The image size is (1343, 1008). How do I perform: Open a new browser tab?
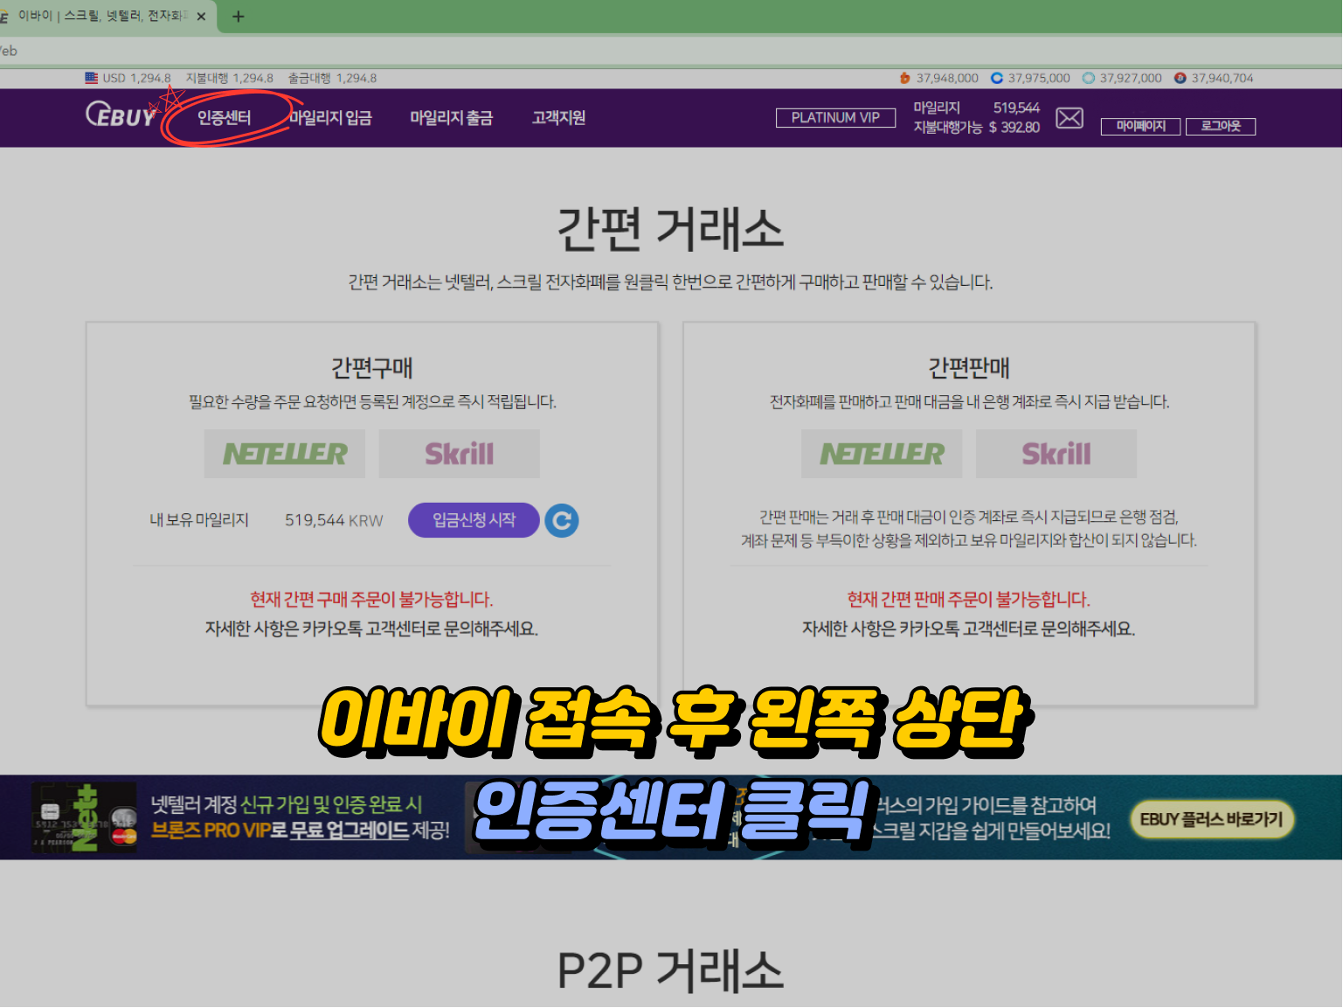pos(238,17)
